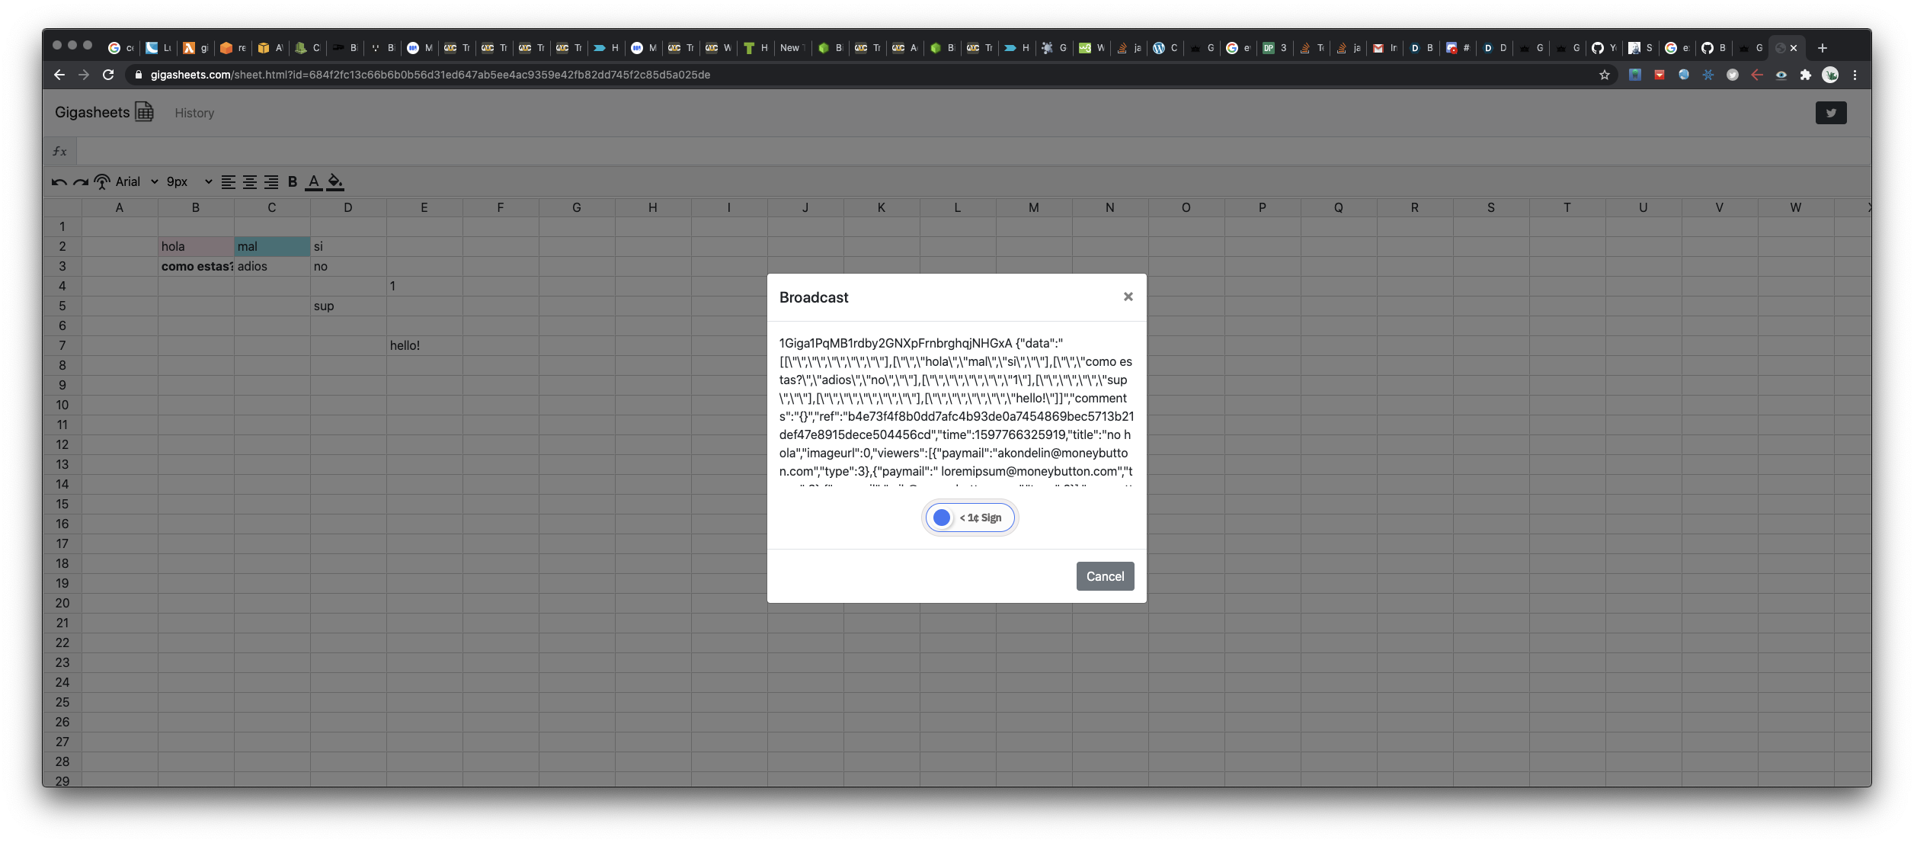Open a new browser tab

click(1822, 48)
